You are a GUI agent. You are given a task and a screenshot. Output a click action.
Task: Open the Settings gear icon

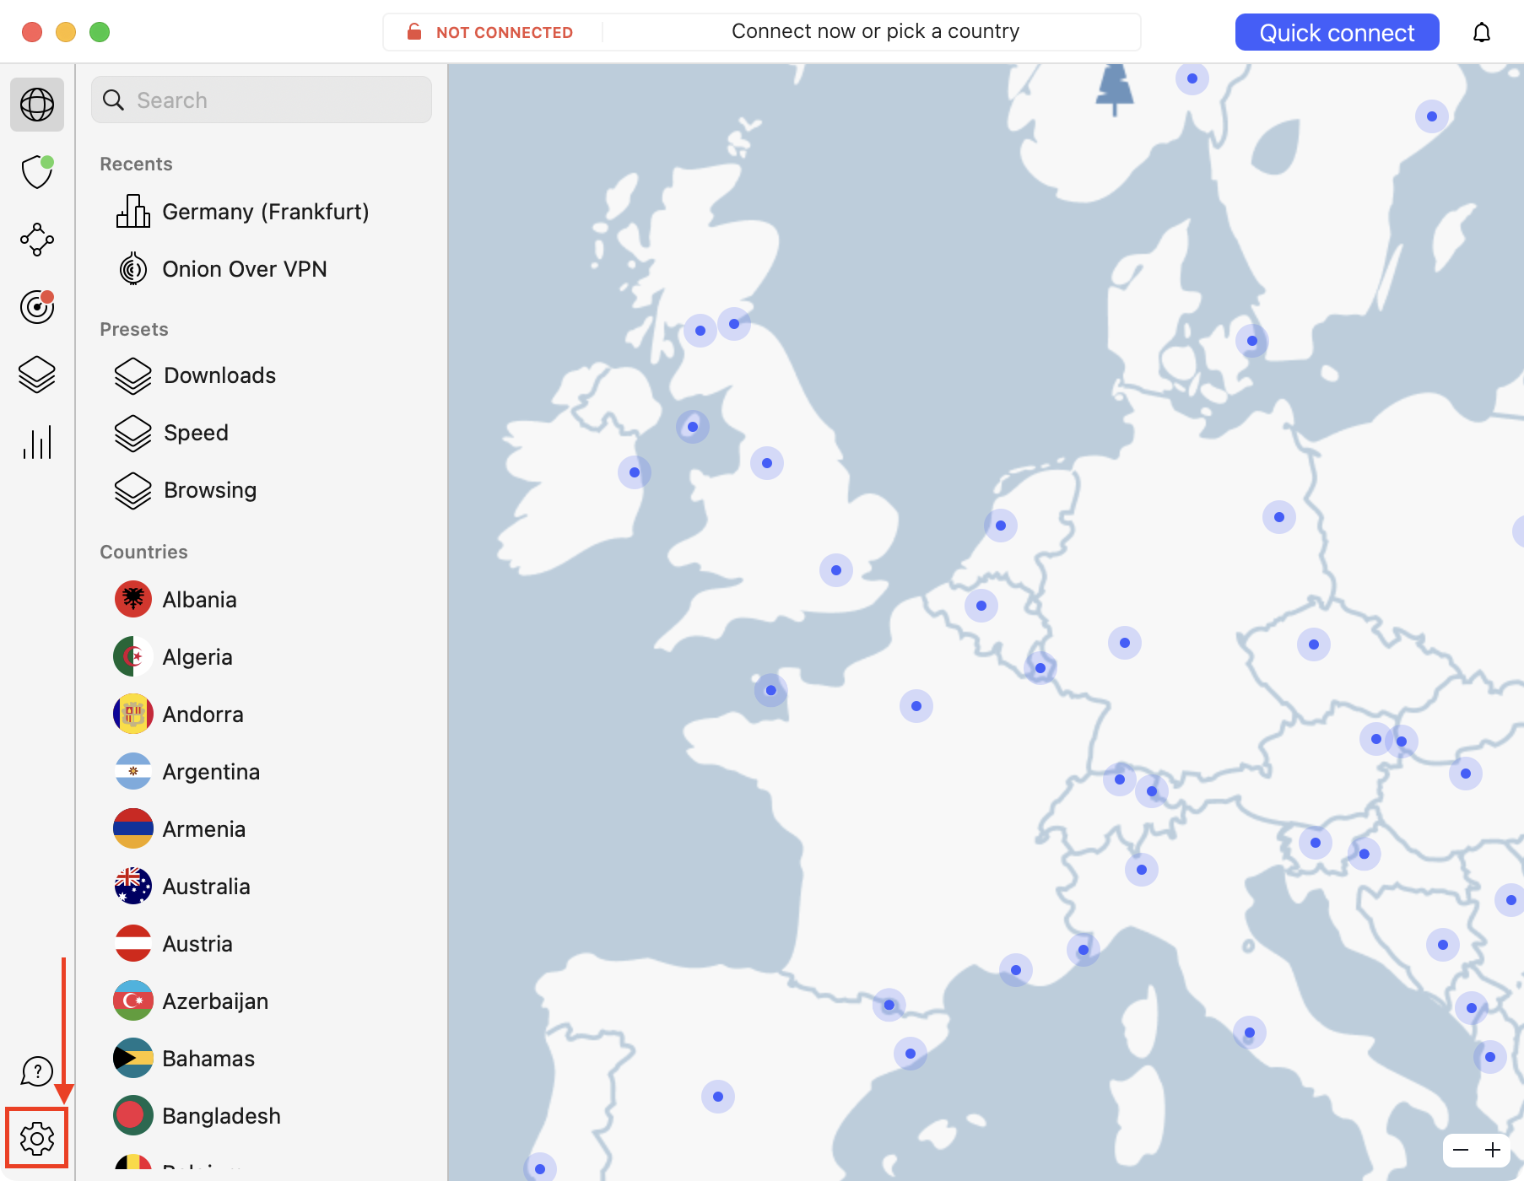[37, 1139]
